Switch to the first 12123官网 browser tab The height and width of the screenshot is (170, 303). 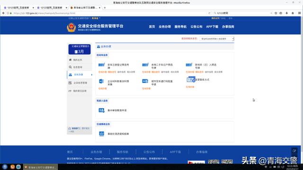coord(18,8)
